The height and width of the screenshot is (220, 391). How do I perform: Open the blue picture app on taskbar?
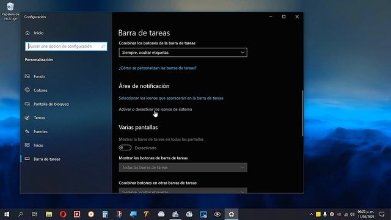coord(203,215)
